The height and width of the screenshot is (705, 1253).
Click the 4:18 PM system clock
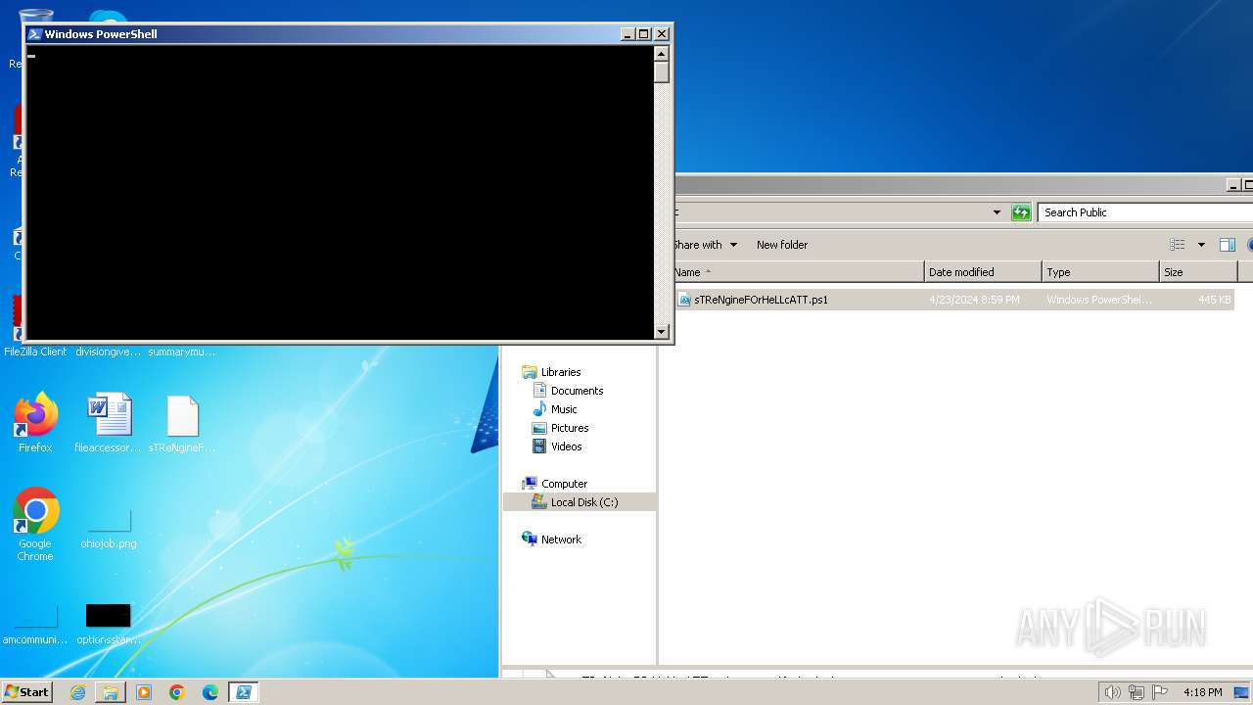[1202, 692]
